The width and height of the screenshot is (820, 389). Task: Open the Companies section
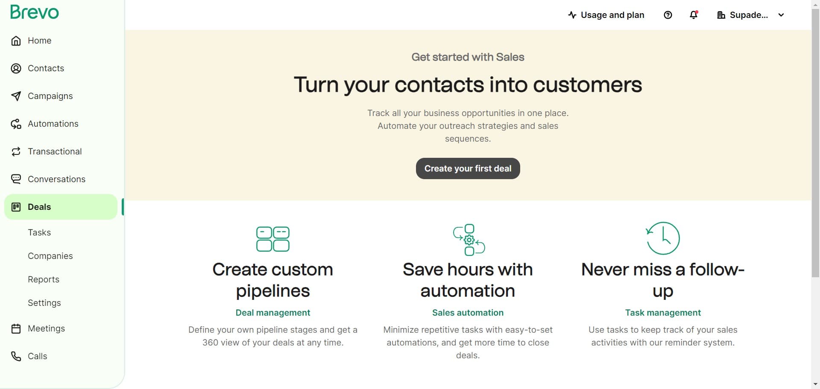[x=50, y=256]
